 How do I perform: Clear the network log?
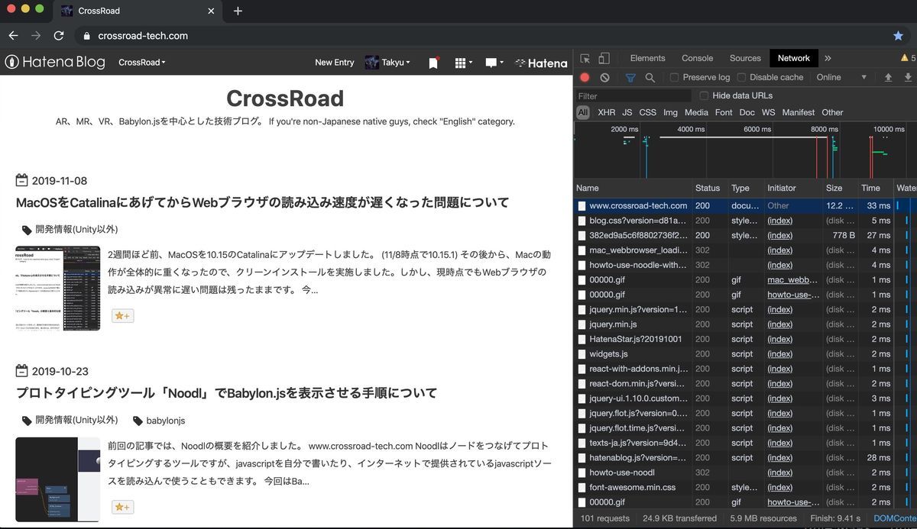[604, 77]
